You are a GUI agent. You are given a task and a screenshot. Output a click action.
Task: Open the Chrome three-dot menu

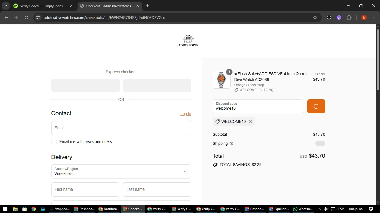(374, 18)
